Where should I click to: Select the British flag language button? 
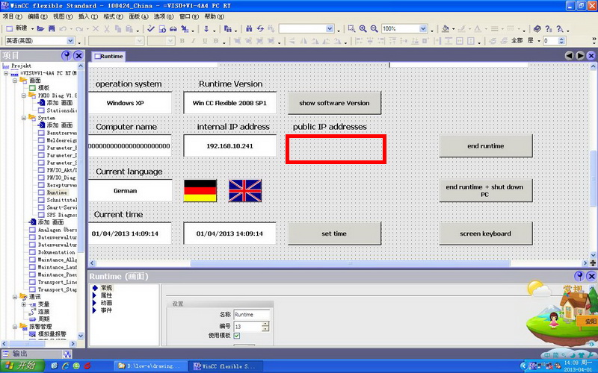pyautogui.click(x=245, y=191)
